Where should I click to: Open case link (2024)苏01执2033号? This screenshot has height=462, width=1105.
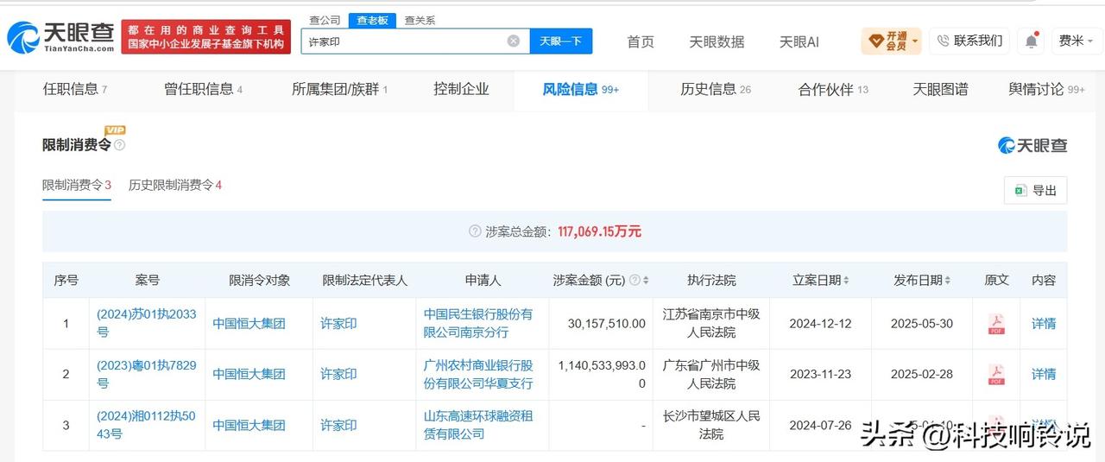(x=146, y=323)
